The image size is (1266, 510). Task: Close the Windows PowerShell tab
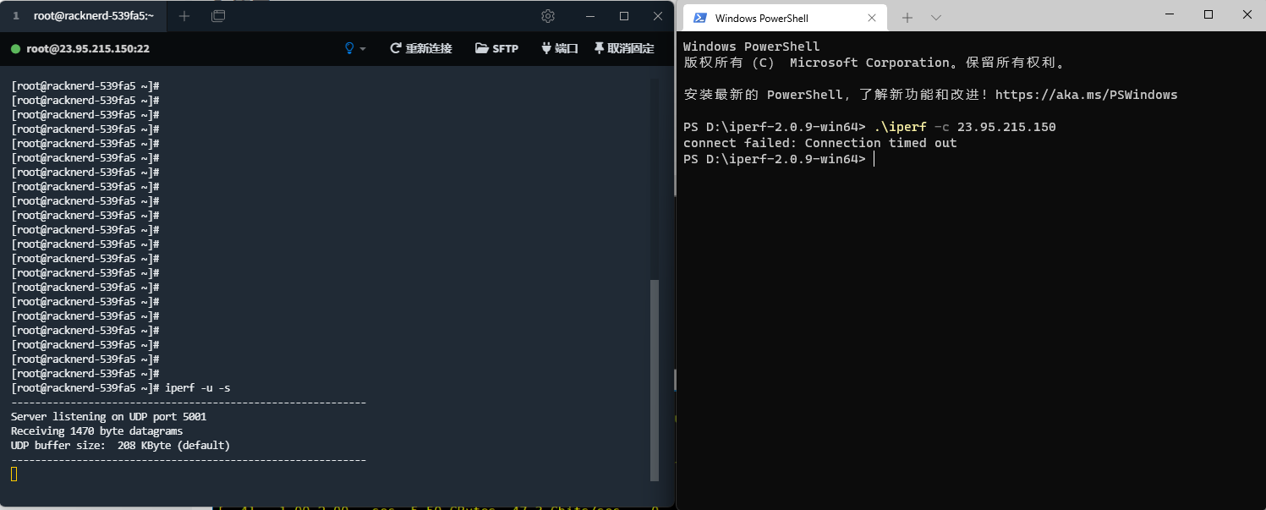click(x=874, y=17)
